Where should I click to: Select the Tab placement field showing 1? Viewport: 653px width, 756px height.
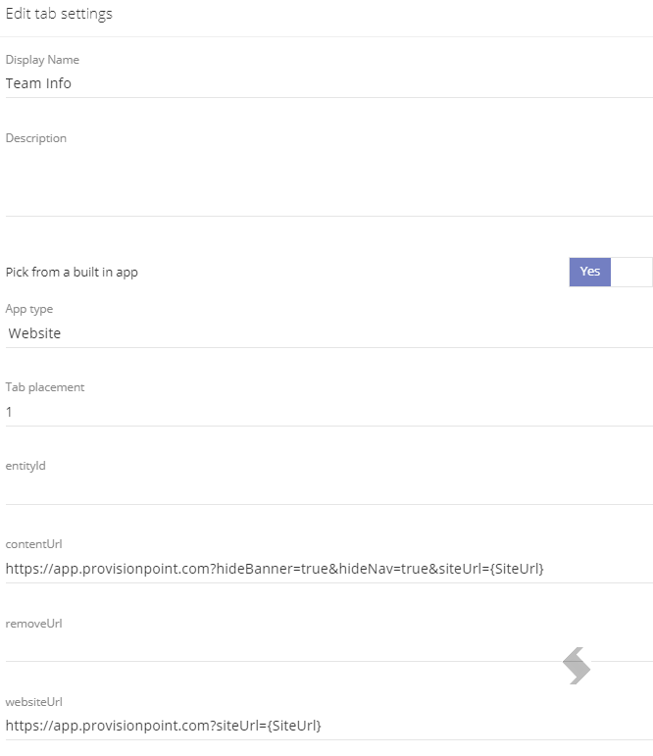tap(328, 412)
